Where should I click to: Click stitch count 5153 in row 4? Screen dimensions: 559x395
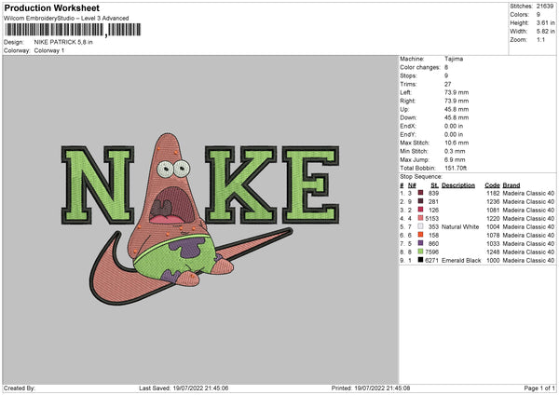(x=431, y=219)
